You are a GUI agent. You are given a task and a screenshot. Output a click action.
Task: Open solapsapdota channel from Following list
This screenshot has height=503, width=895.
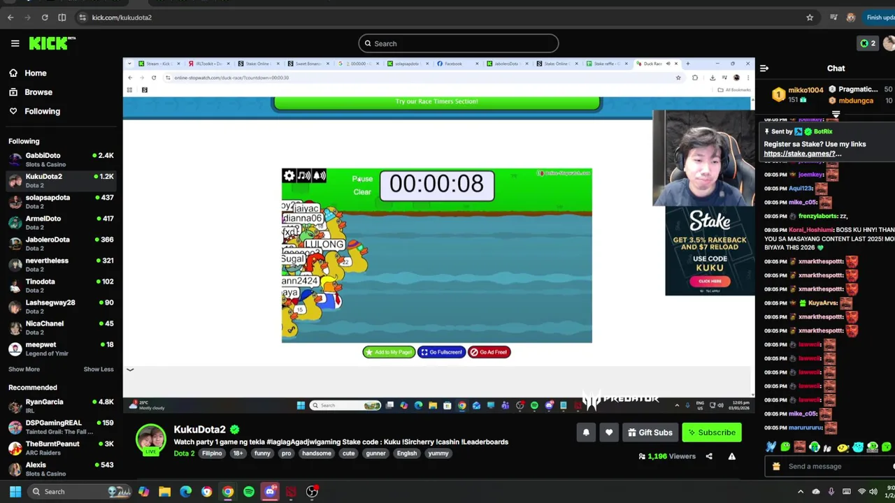(61, 201)
